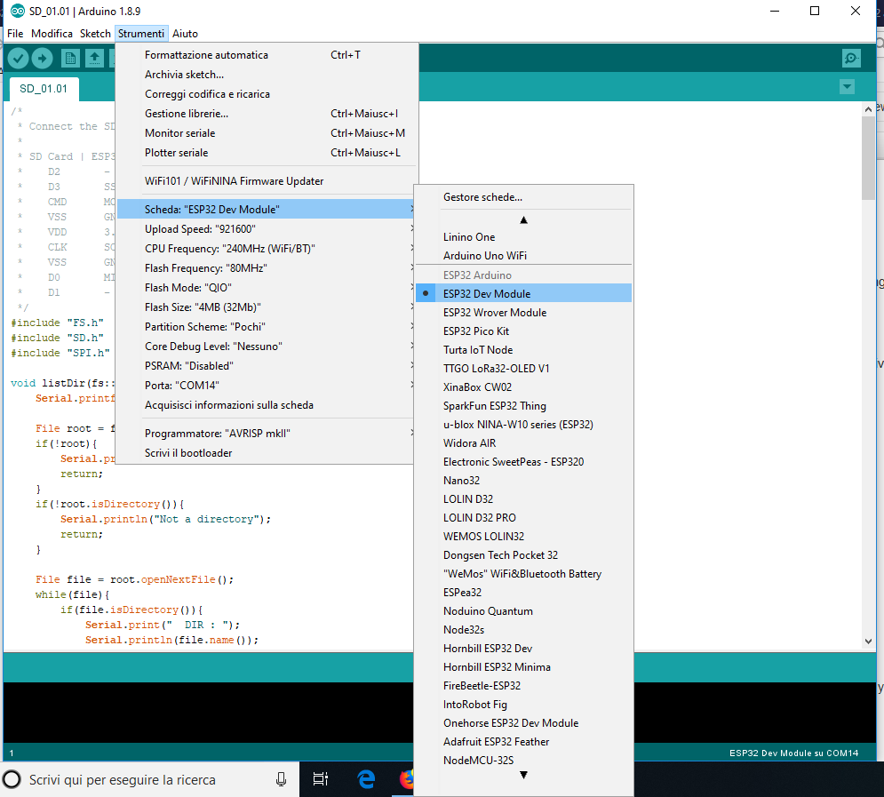Viewport: 884px width, 797px height.
Task: Open the Sketch menu
Action: point(95,33)
